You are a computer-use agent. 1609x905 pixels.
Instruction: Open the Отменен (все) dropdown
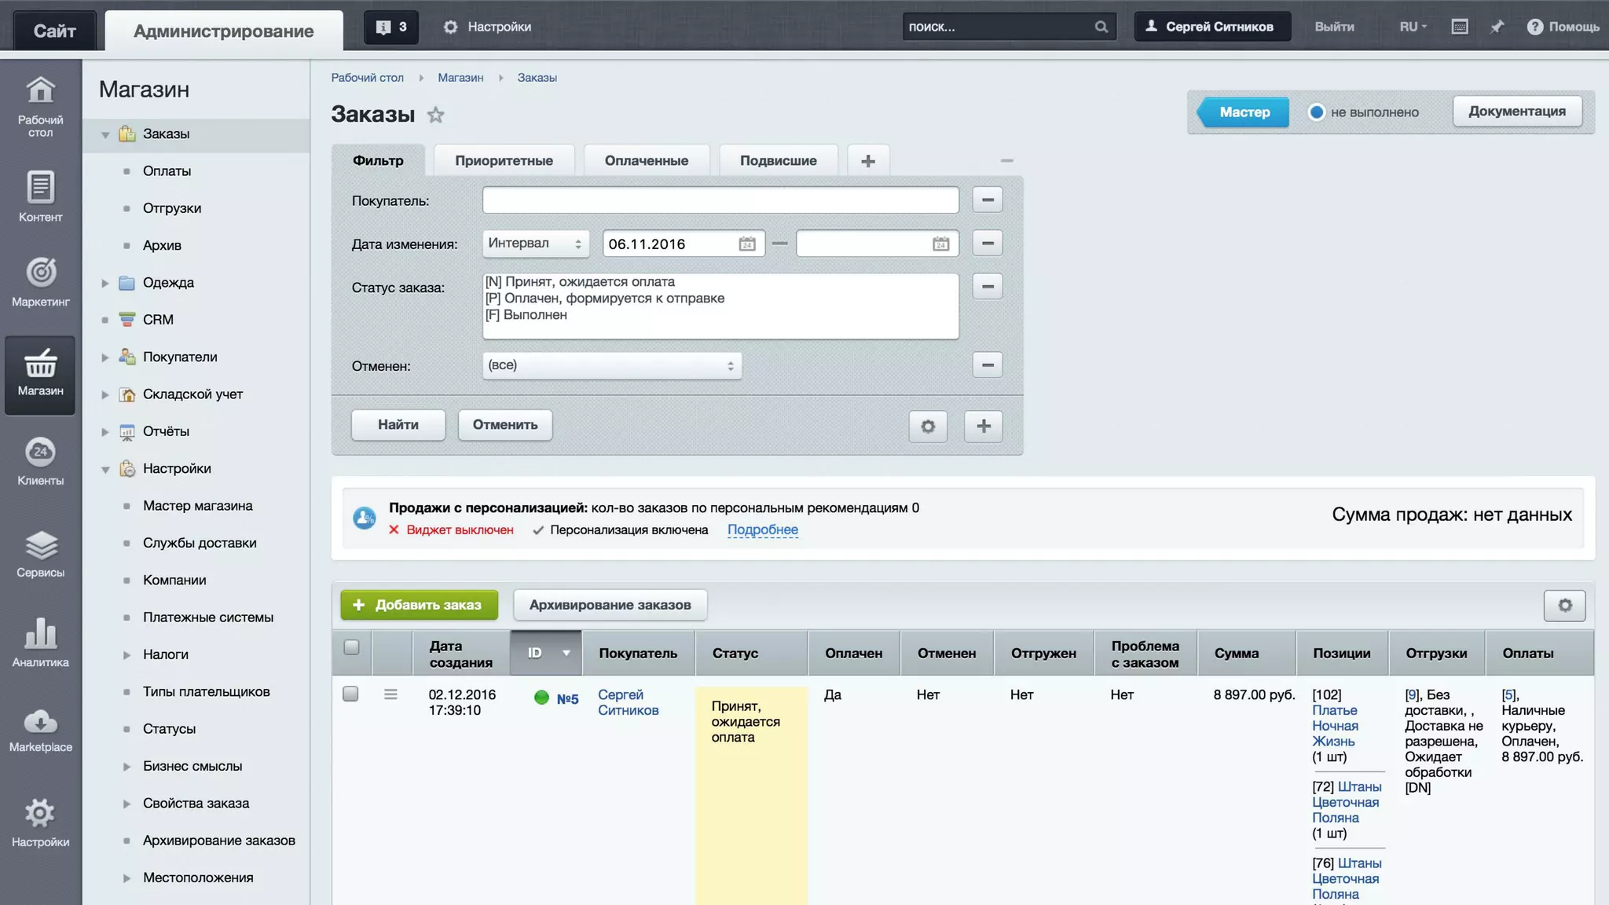click(x=611, y=365)
